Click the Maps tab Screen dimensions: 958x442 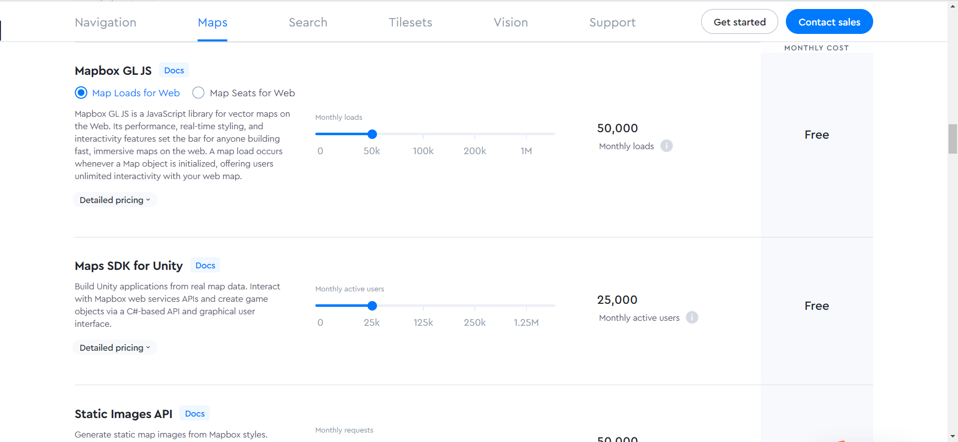point(213,22)
